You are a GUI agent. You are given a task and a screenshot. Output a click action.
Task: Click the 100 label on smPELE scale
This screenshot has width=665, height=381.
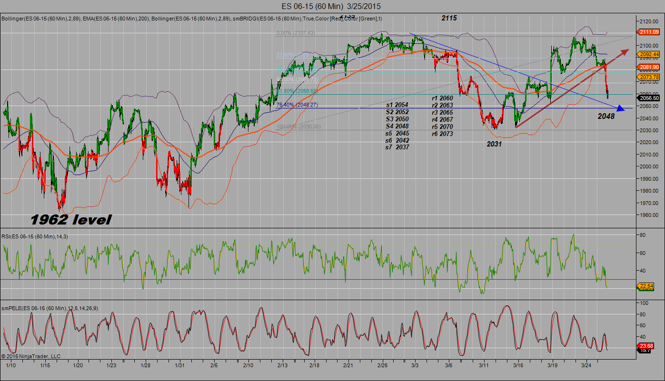tap(644, 303)
